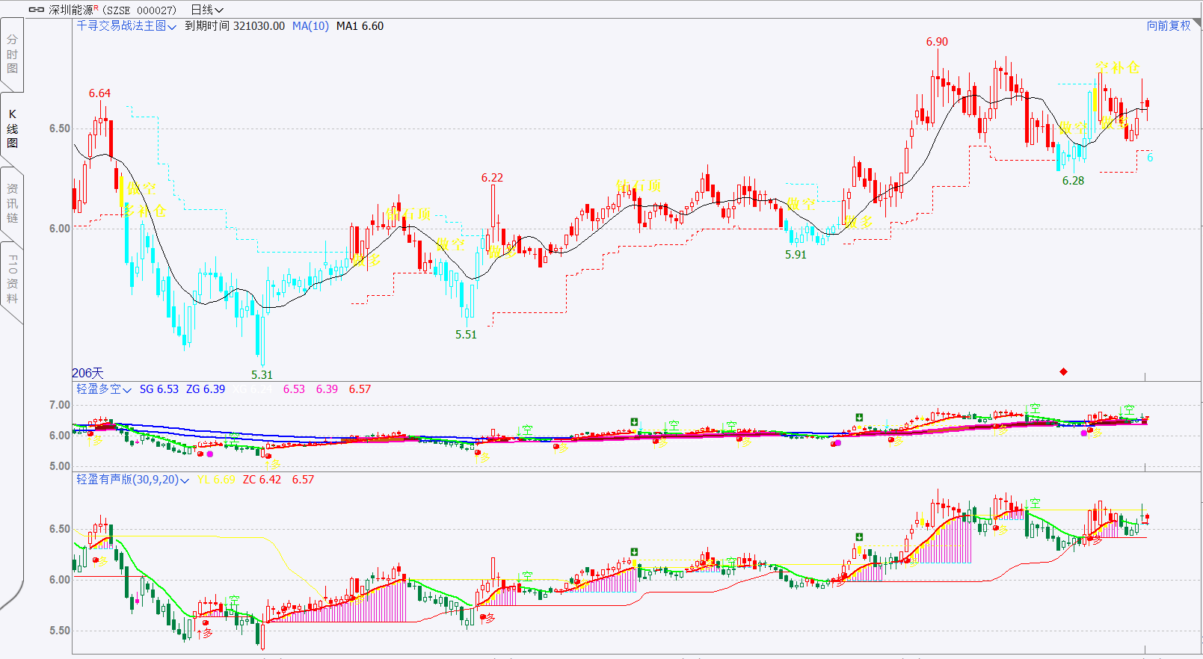The height and width of the screenshot is (659, 1203).
Task: Click the 到期时间 321030.00 text
Action: tap(235, 25)
